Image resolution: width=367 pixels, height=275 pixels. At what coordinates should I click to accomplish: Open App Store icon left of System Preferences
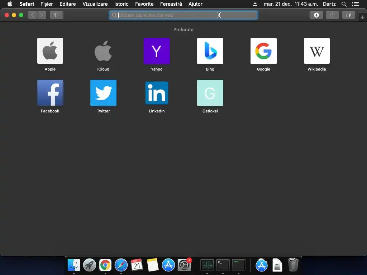(x=168, y=265)
